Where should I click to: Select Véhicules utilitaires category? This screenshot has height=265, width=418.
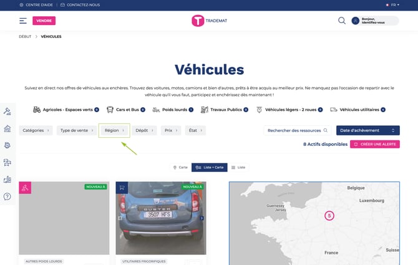coord(357,110)
